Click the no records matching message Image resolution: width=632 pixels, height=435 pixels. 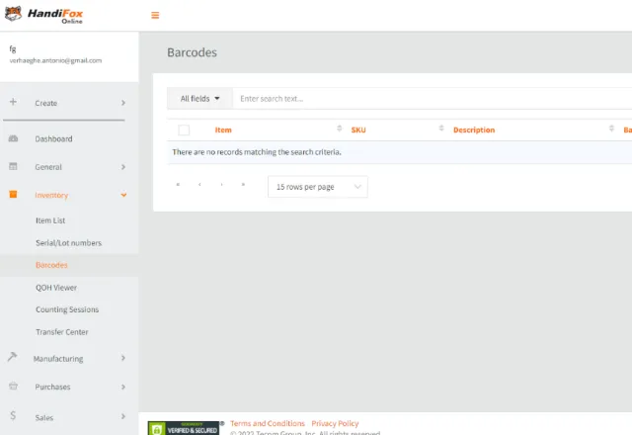pyautogui.click(x=257, y=152)
